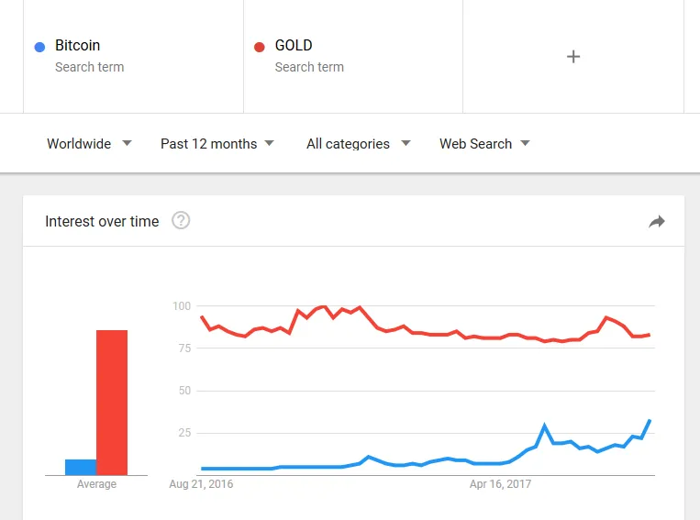The height and width of the screenshot is (520, 700).
Task: Click the blue Bitcoin average bar
Action: coord(81,467)
